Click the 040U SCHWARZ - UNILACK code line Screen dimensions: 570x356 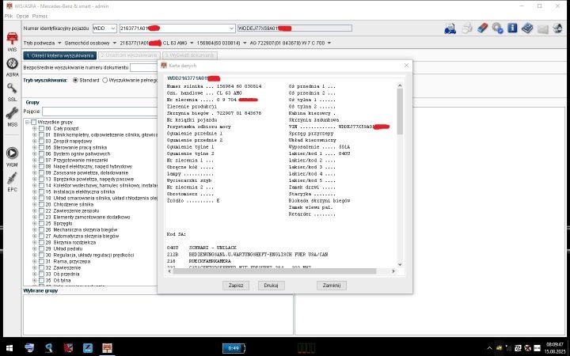(202, 248)
